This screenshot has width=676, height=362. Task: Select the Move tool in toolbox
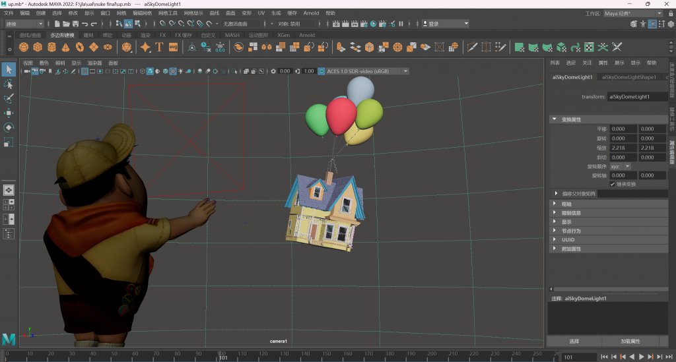click(x=9, y=113)
